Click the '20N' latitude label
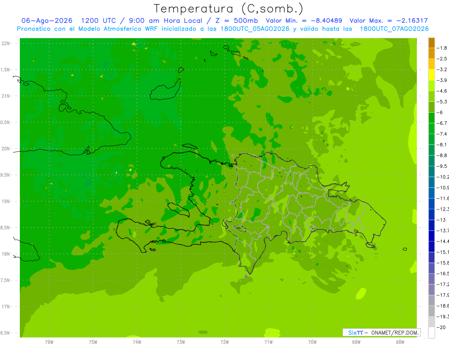Screen dimensions: 449x347 (6, 149)
